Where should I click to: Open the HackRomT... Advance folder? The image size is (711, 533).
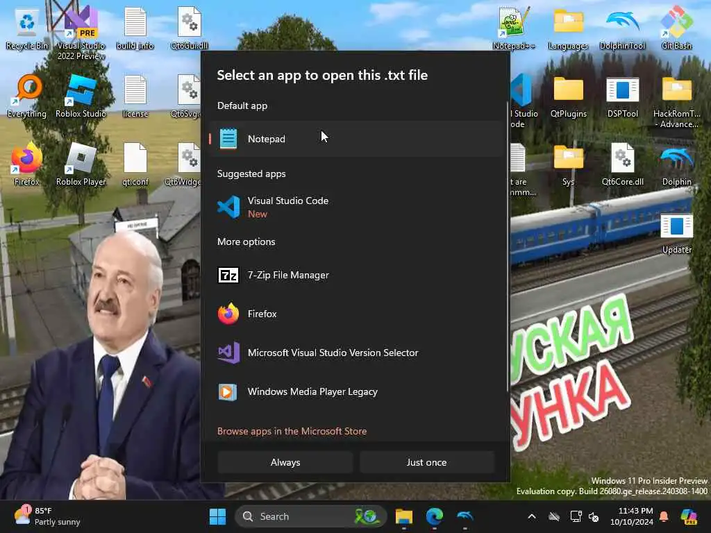pyautogui.click(x=676, y=101)
